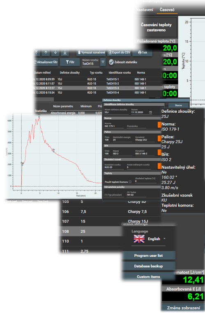Toggle Zobrazit statistiku checkbox
The width and height of the screenshot is (205, 313).
tap(111, 62)
